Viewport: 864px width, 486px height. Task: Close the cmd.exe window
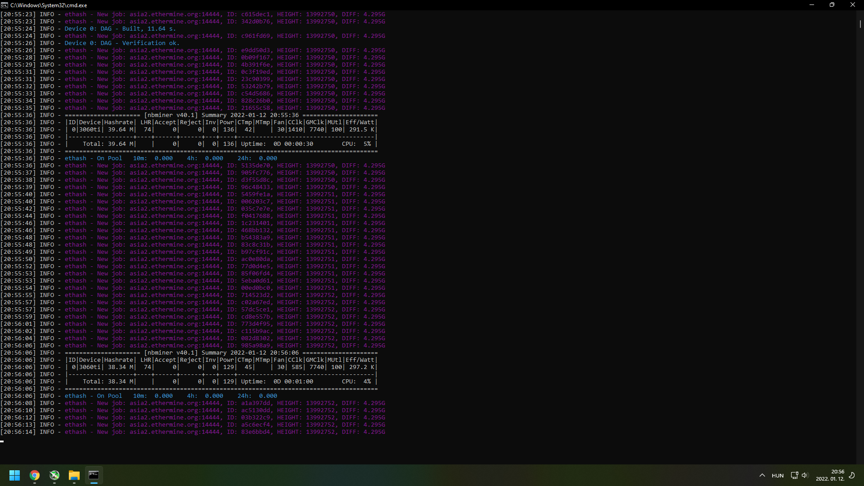coord(852,5)
